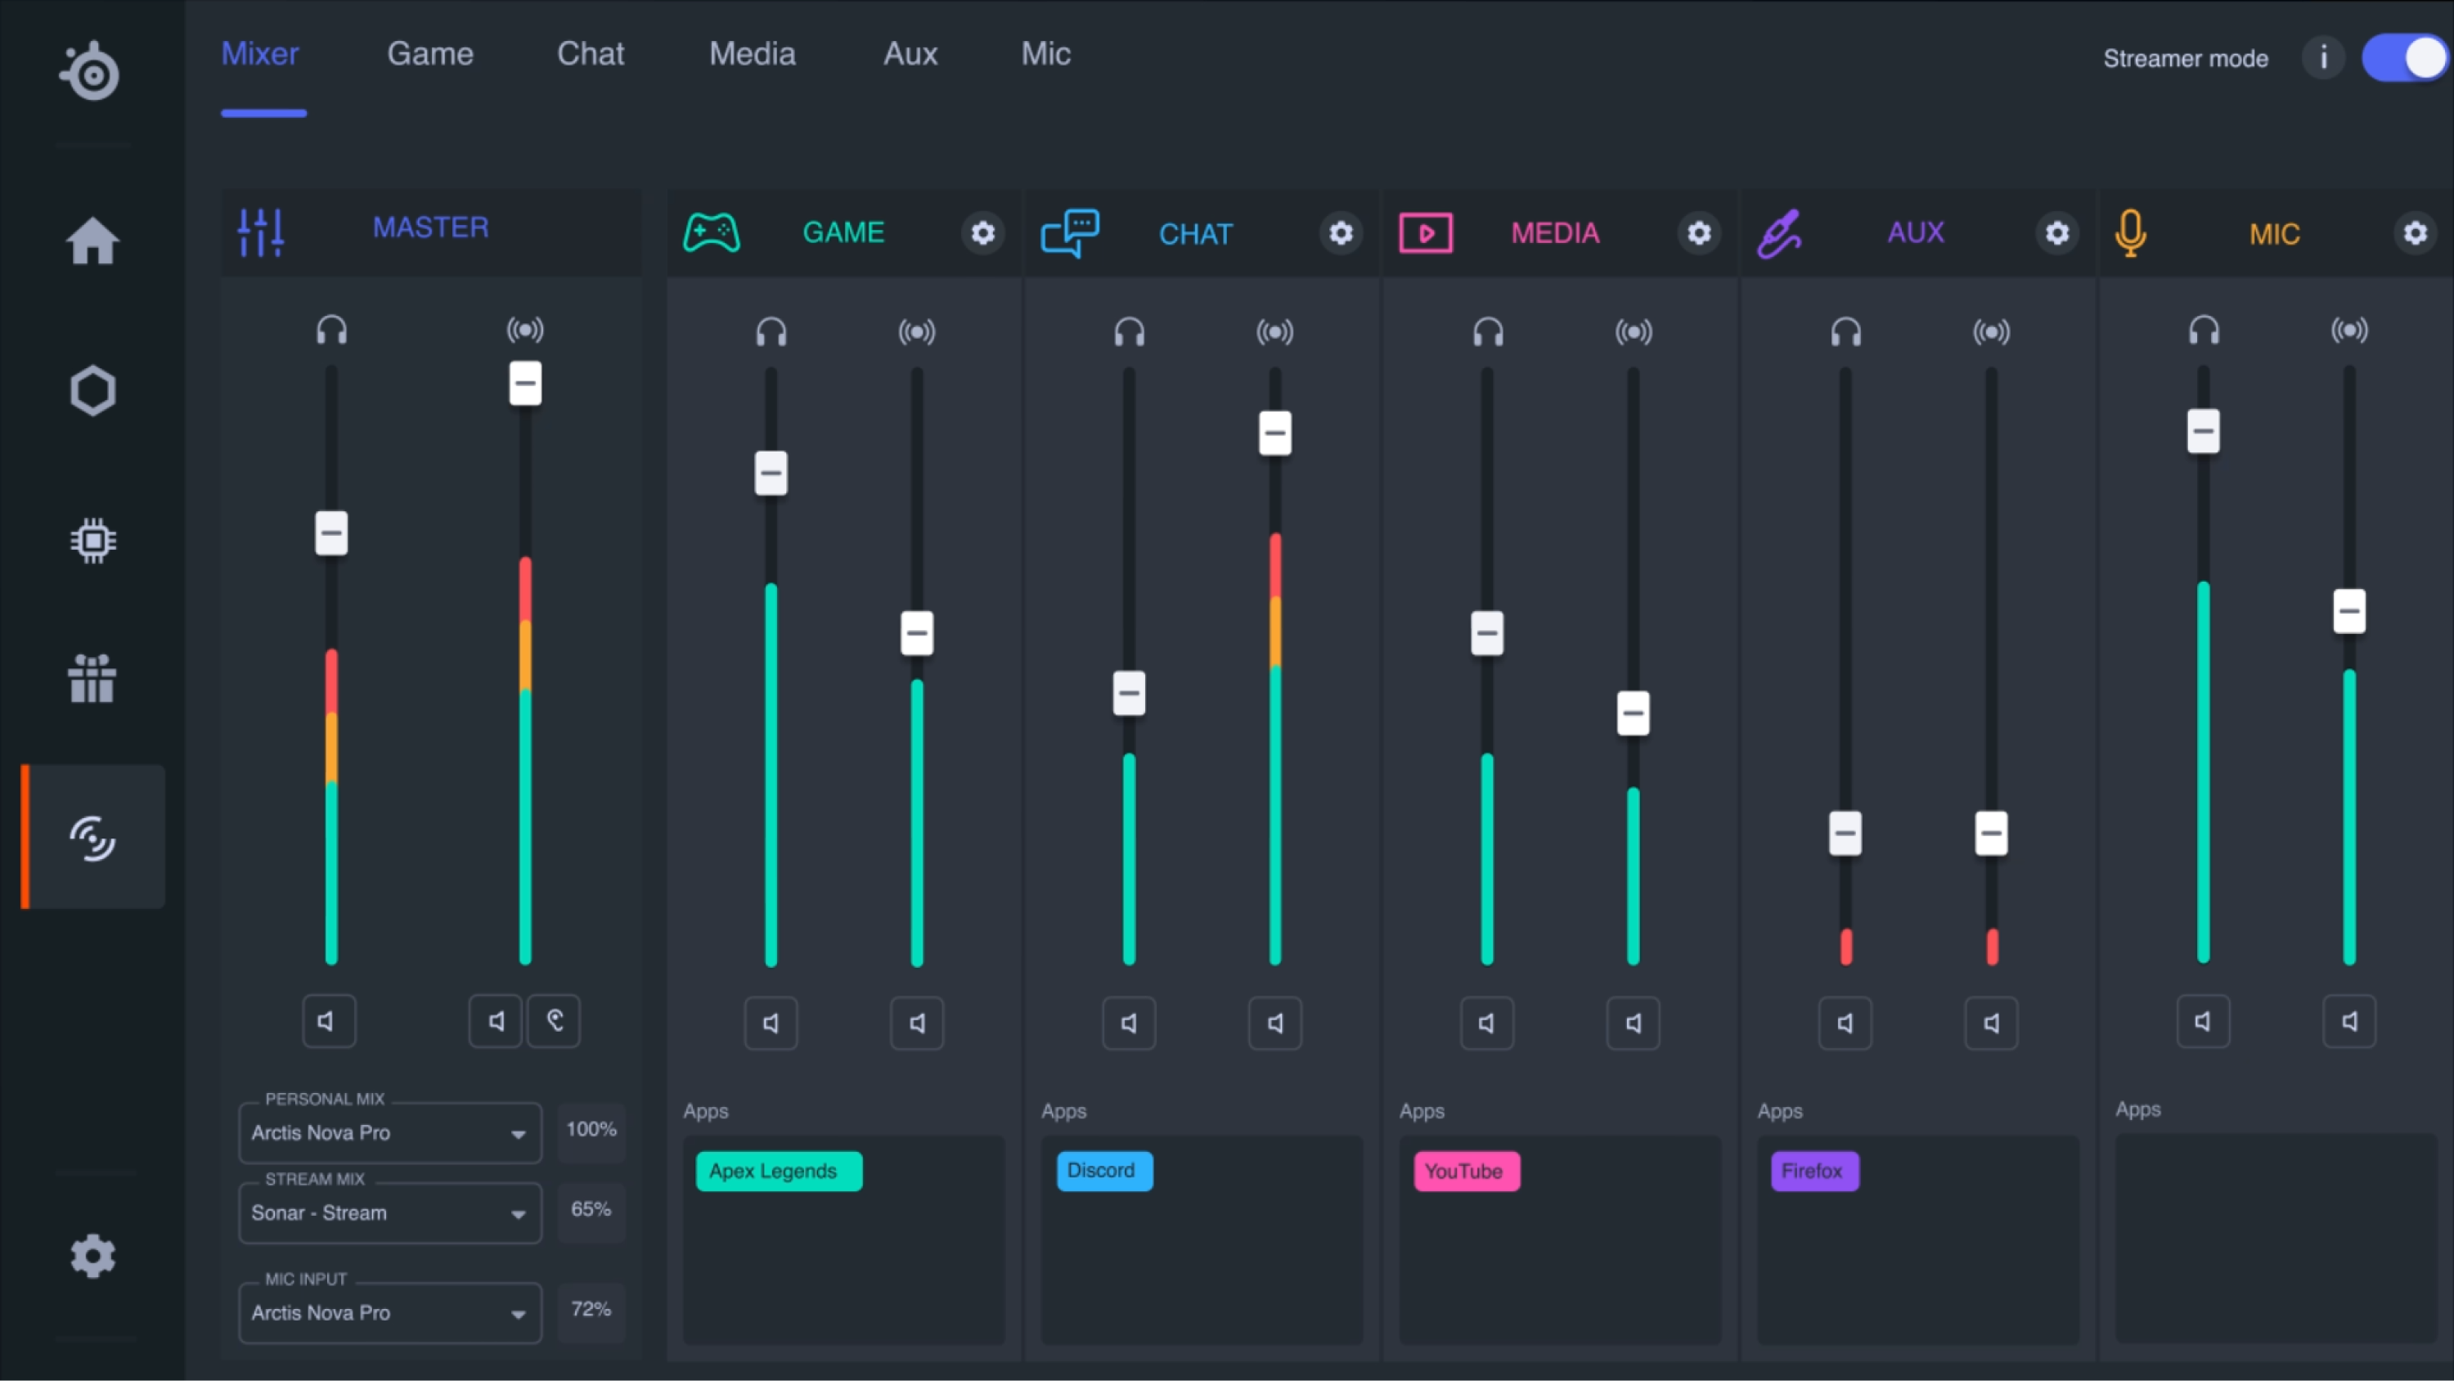
Task: Mute Master personal mix headphone output
Action: click(x=329, y=1022)
